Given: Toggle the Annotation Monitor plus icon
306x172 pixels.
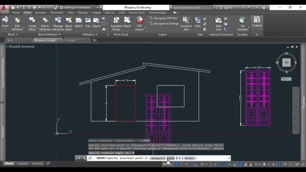Looking at the screenshot, I should [273, 164].
